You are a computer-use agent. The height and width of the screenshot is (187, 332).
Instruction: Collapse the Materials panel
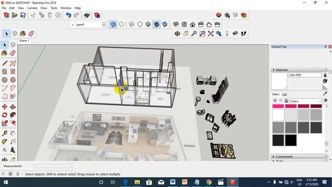[273, 70]
